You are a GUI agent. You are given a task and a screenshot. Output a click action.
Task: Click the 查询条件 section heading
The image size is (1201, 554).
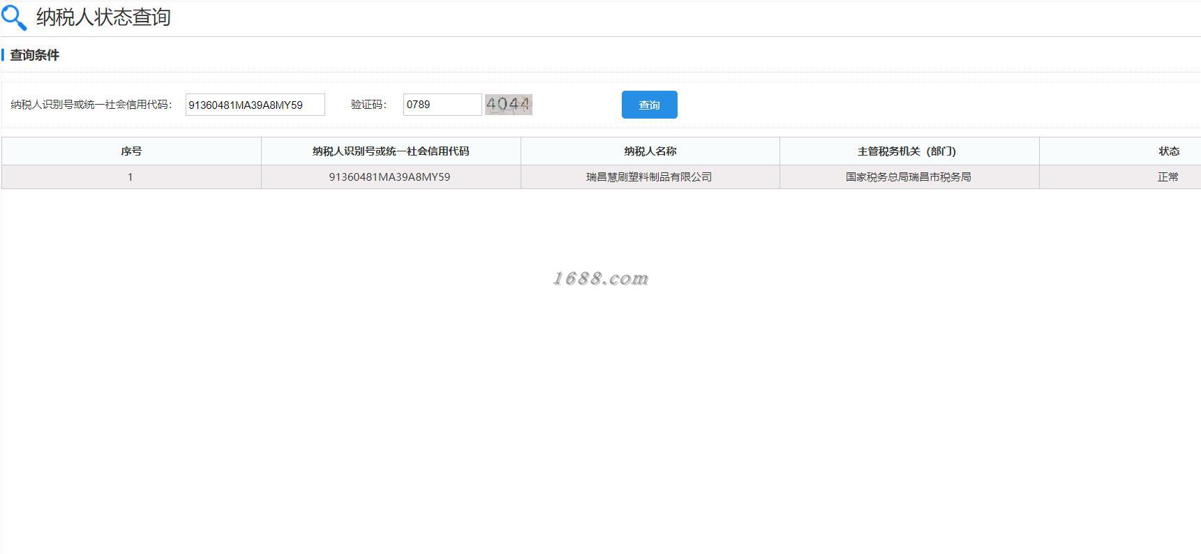click(x=35, y=55)
